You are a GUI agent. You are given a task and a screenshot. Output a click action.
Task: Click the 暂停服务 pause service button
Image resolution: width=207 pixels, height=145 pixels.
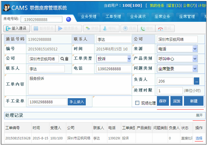coord(43,28)
